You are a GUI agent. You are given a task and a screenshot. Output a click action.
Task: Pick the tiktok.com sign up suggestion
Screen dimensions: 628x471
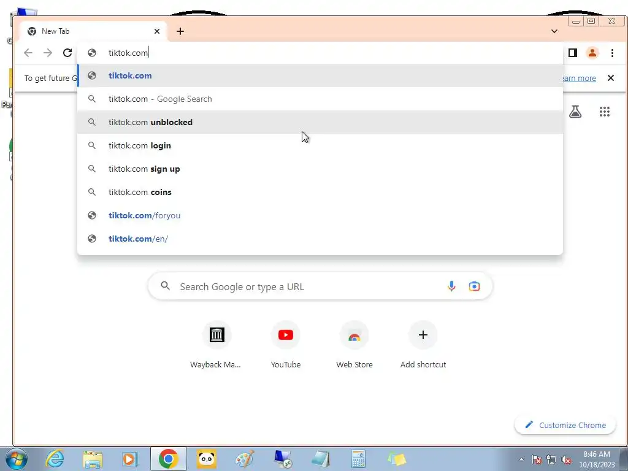(x=320, y=169)
